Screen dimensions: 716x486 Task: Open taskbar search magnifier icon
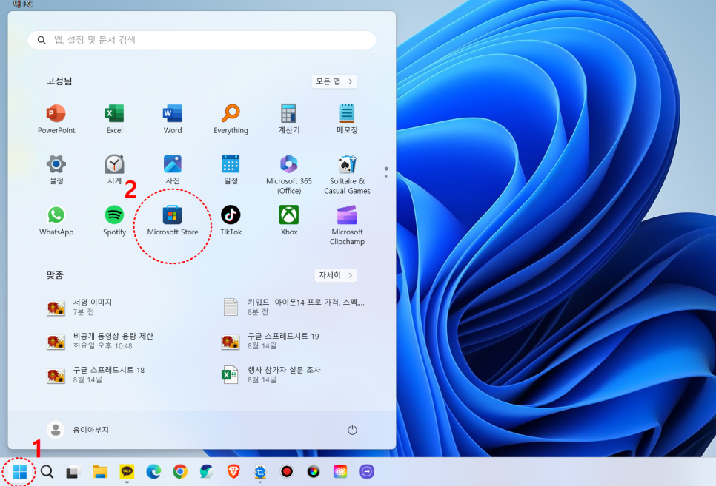point(47,472)
